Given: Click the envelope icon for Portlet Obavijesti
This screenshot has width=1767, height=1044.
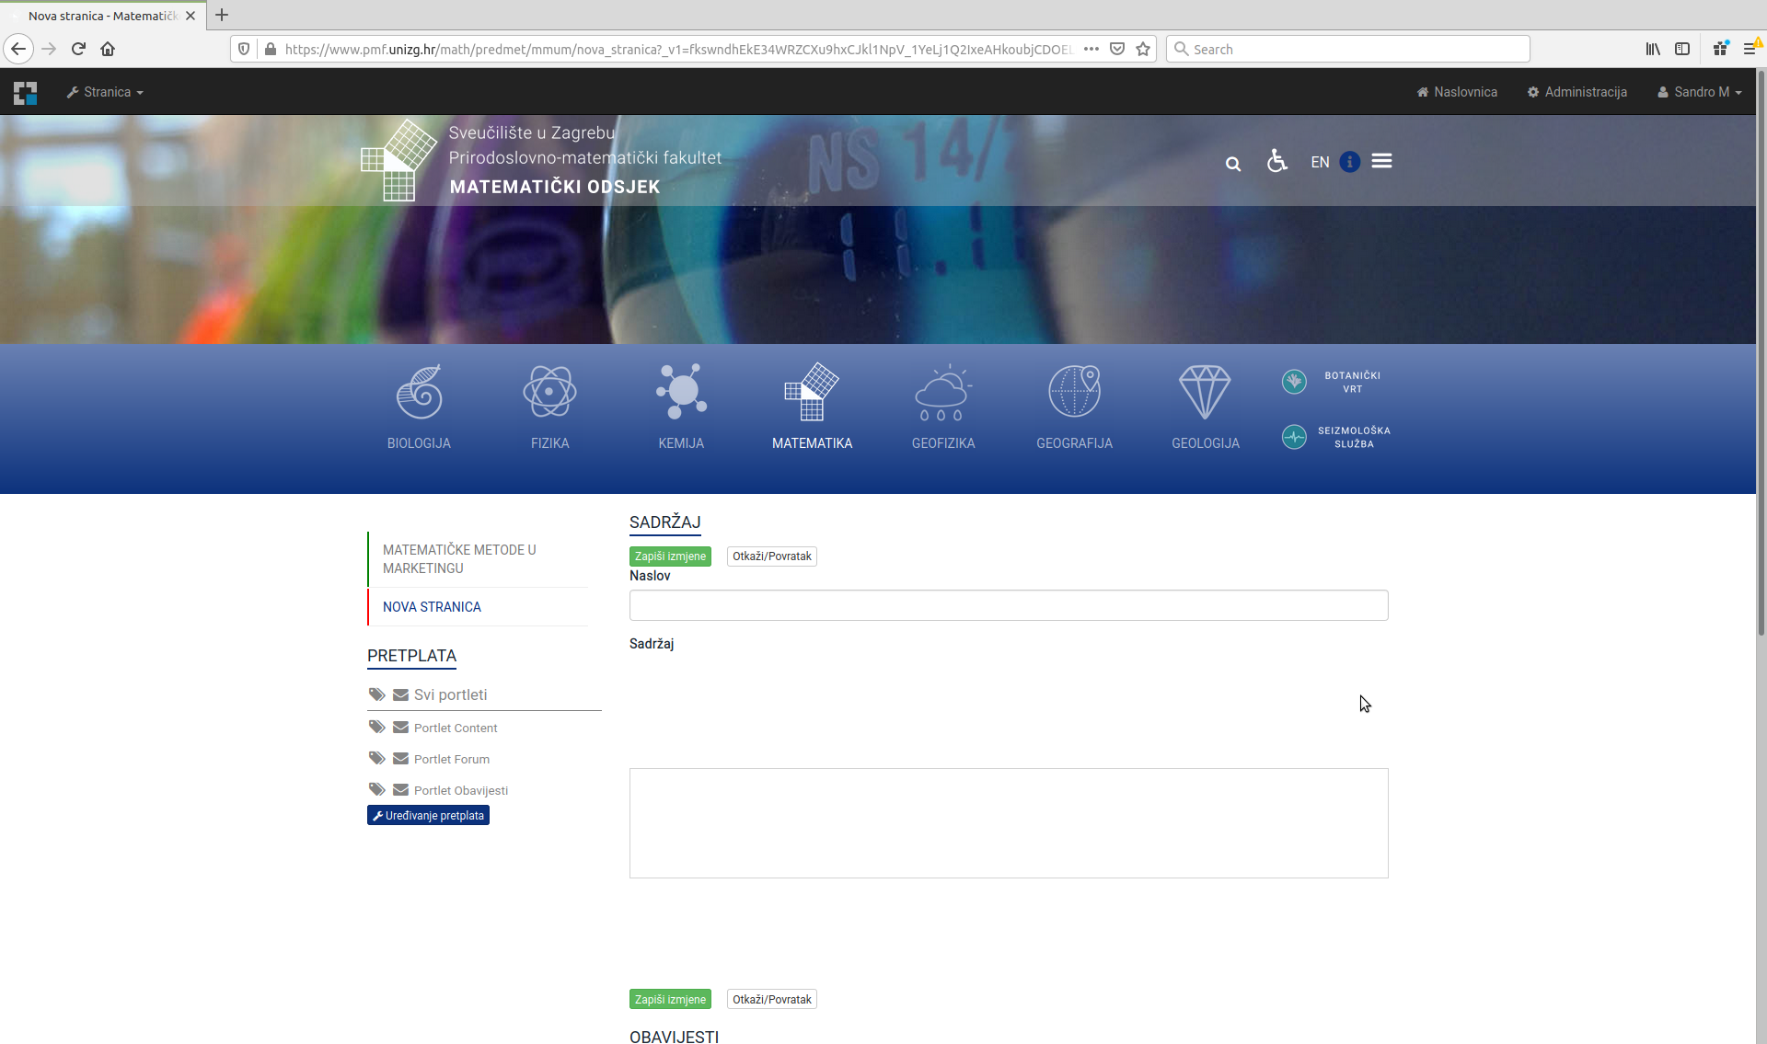Looking at the screenshot, I should click(x=400, y=789).
